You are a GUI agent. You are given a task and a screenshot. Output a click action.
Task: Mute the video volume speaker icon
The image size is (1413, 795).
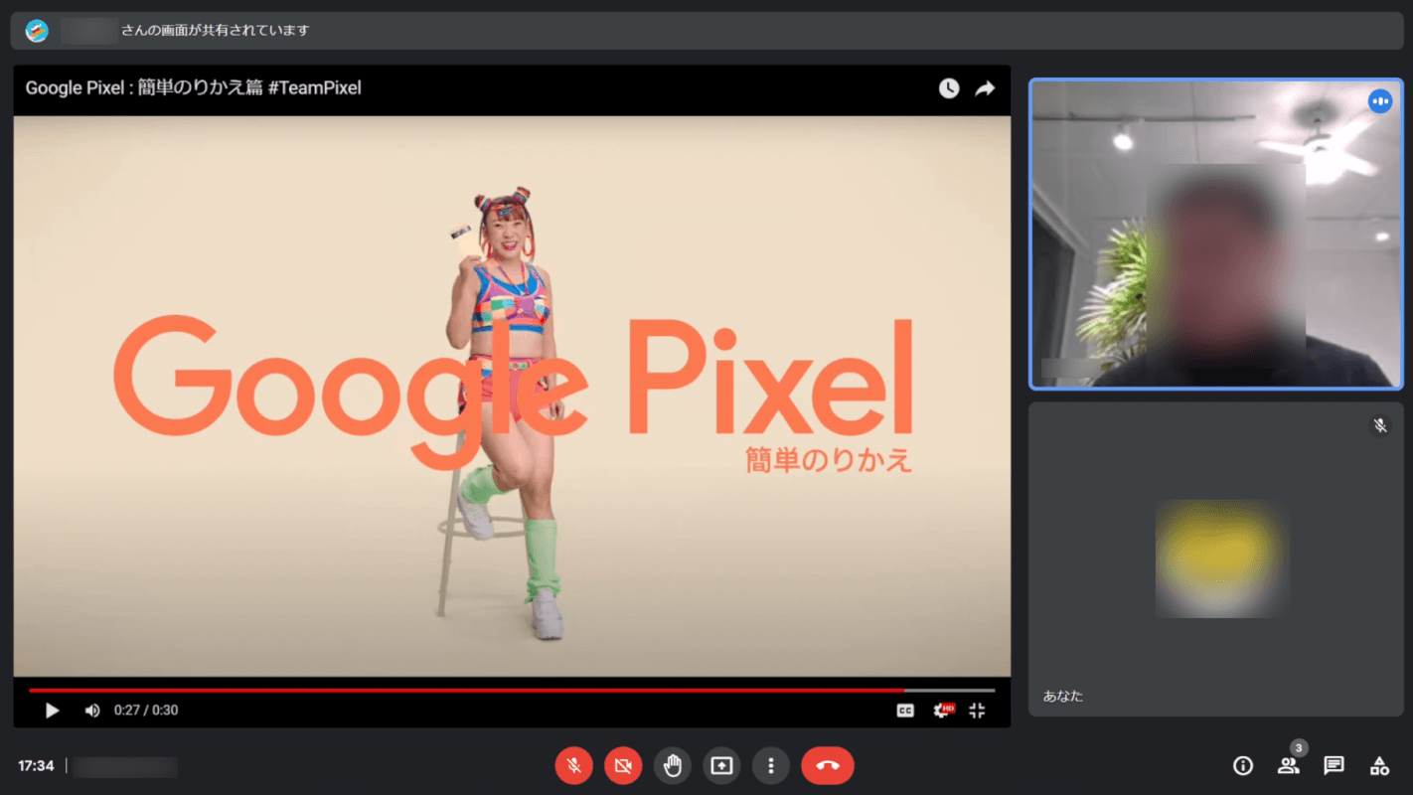[92, 711]
